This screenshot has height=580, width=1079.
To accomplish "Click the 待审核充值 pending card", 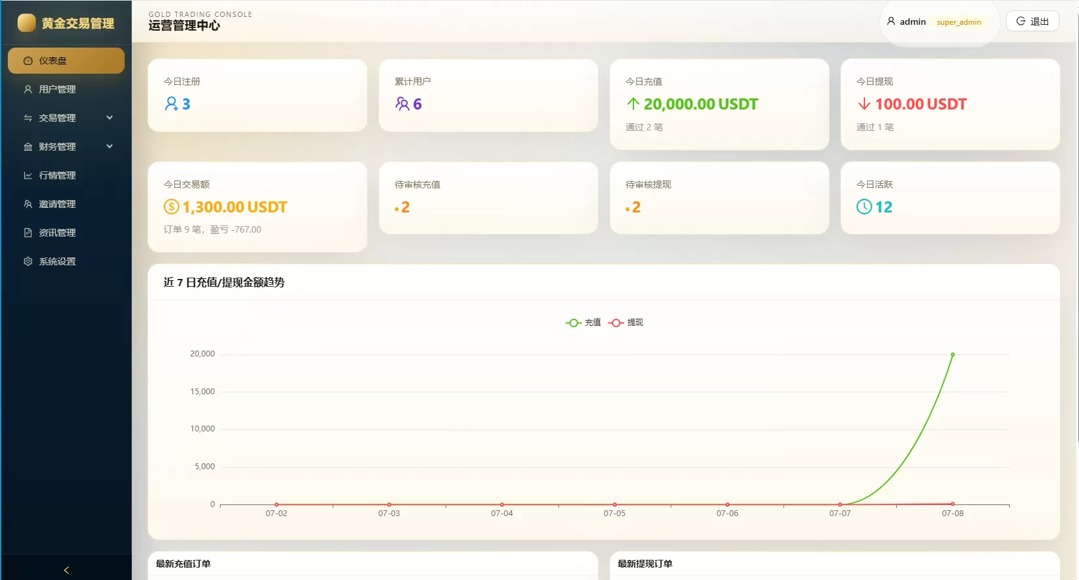I will pyautogui.click(x=488, y=197).
